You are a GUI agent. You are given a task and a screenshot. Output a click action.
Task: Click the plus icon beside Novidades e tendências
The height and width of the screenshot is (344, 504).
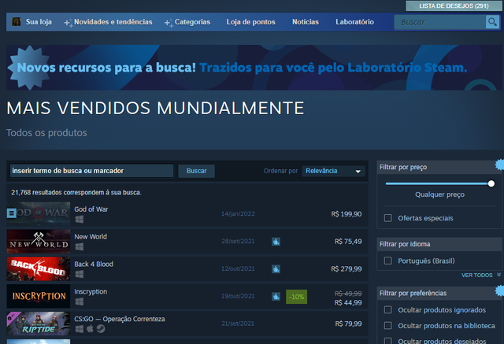tap(69, 23)
